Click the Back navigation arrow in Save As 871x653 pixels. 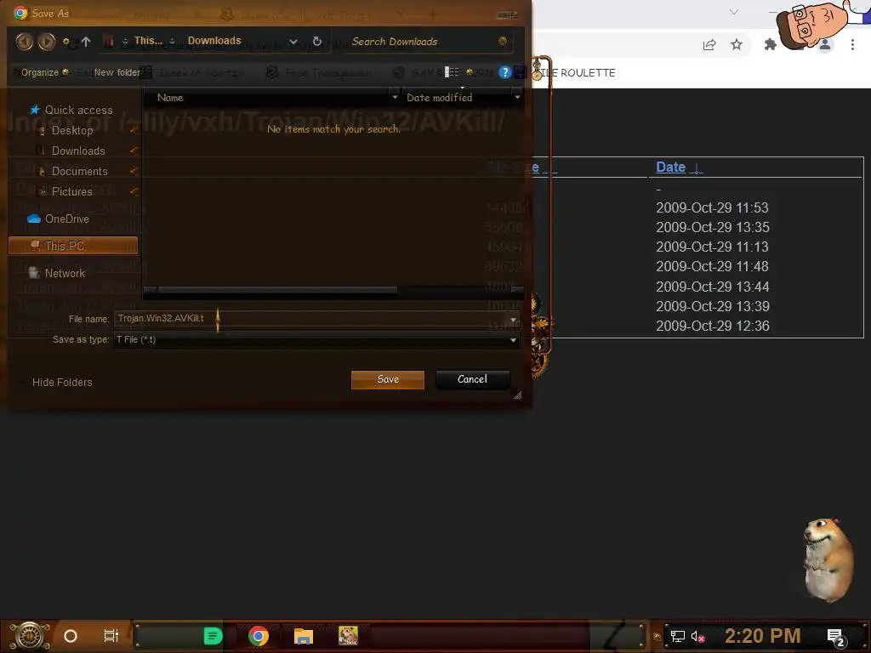24,41
